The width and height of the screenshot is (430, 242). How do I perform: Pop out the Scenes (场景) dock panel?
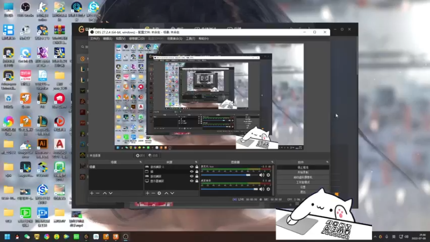141,162
